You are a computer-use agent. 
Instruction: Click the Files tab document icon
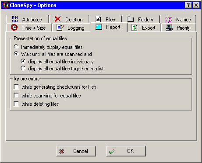tap(98, 19)
